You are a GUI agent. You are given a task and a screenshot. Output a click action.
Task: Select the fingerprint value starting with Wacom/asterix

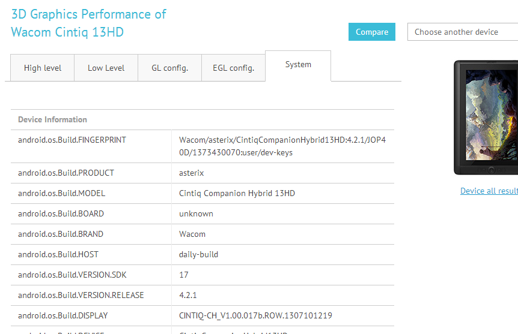coord(282,146)
